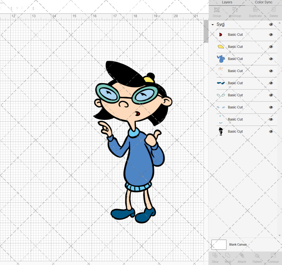Click the X position stepper arrows

[12, 8]
